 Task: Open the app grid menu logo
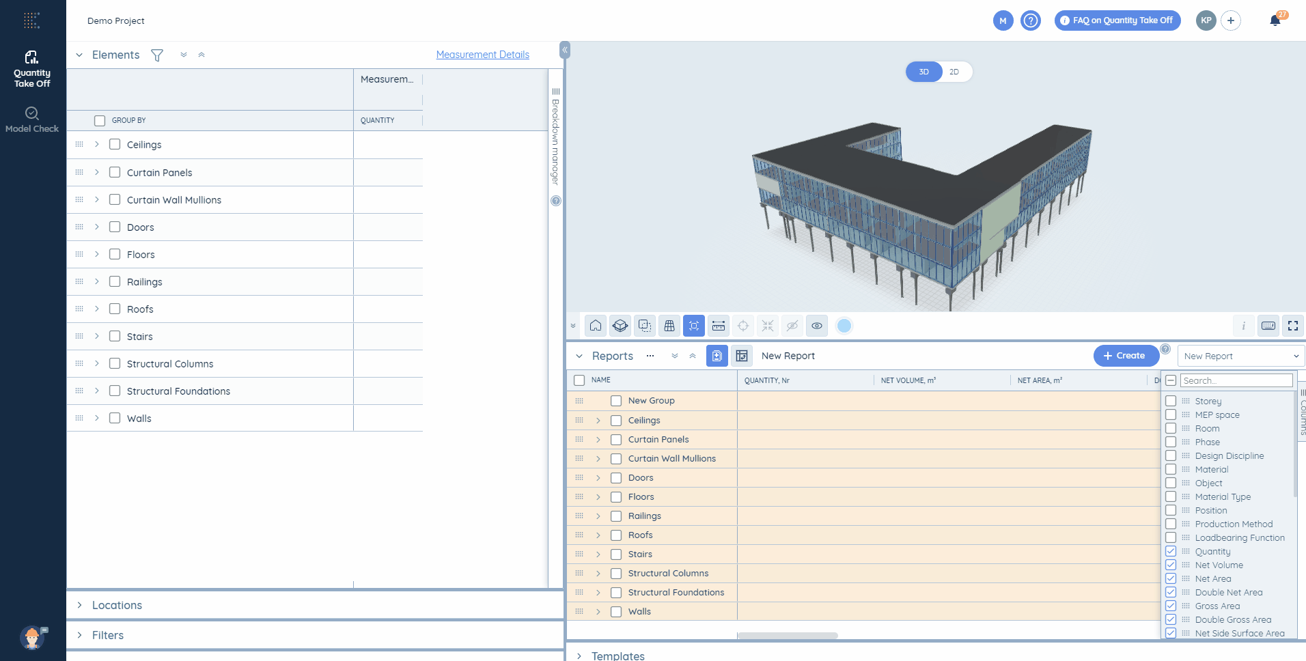(x=32, y=20)
